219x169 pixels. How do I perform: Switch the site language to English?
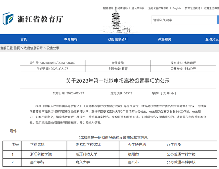pyautogui.click(x=177, y=8)
